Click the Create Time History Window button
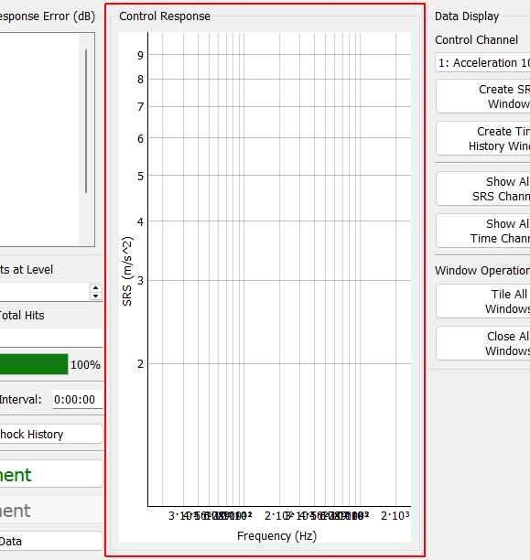530x560 pixels. point(482,138)
